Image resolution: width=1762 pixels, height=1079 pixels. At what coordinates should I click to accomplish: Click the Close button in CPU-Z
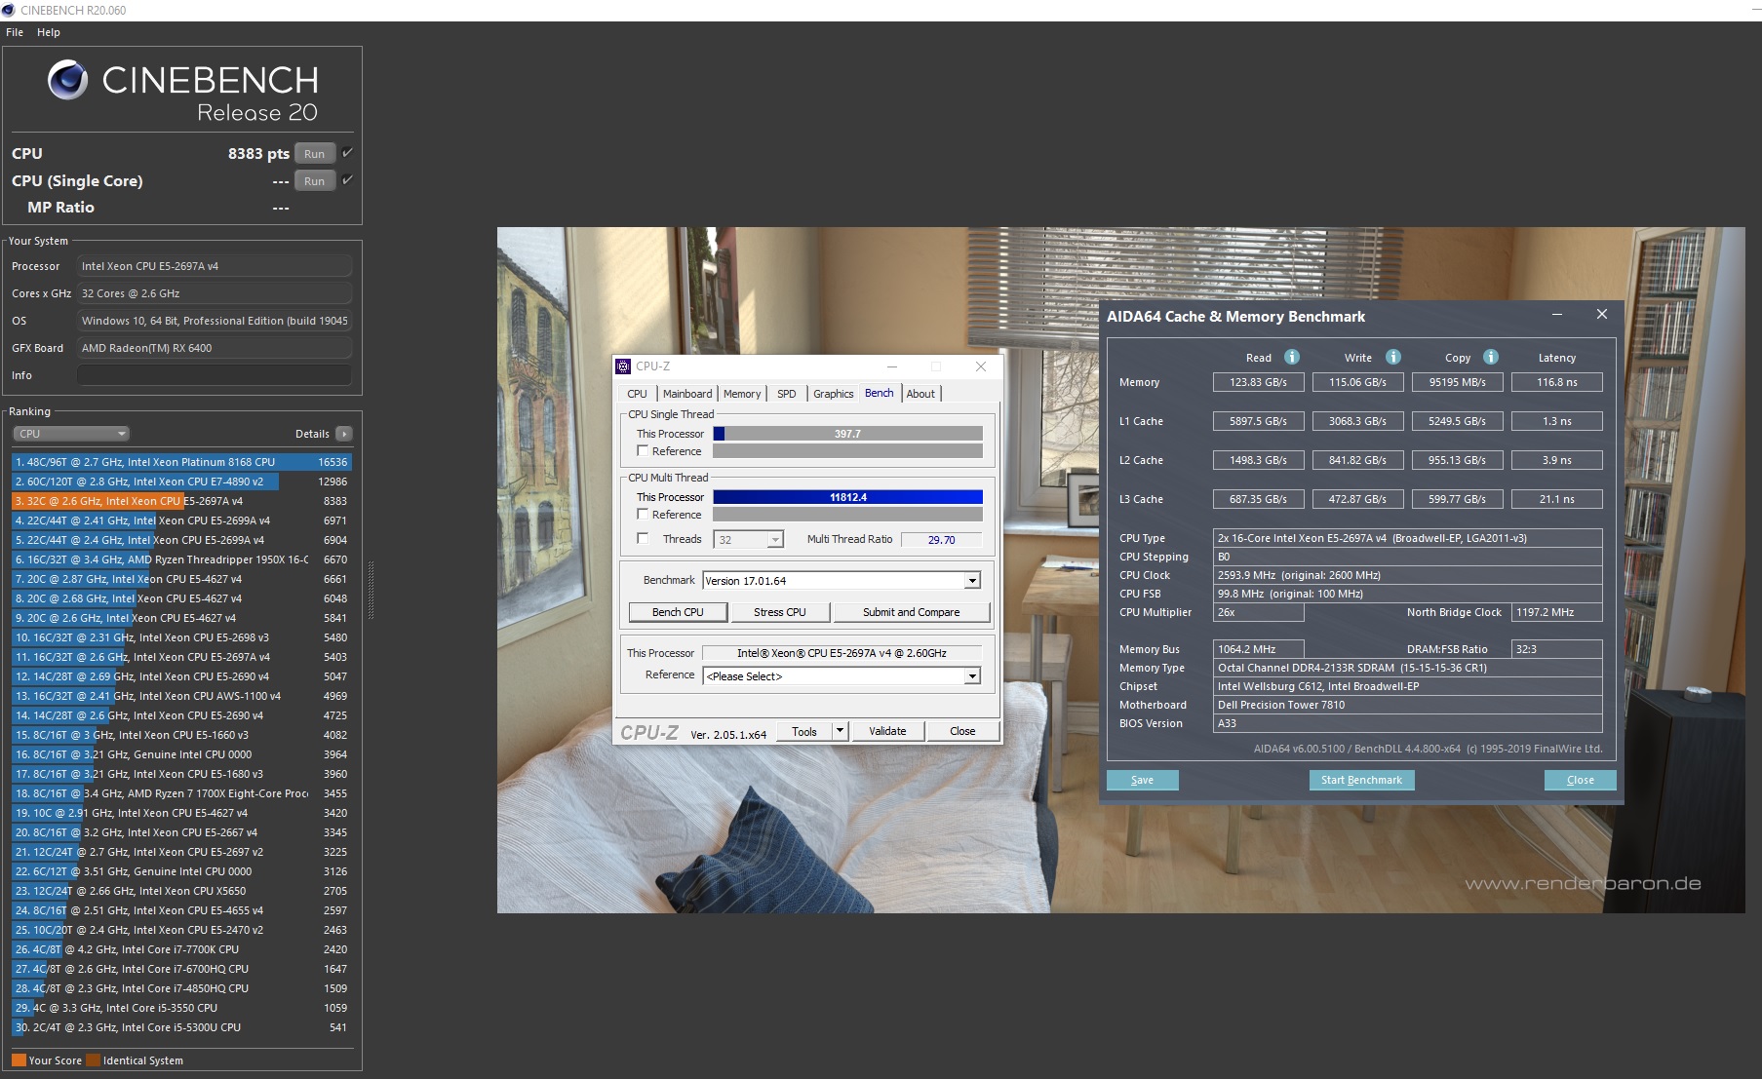coord(962,731)
